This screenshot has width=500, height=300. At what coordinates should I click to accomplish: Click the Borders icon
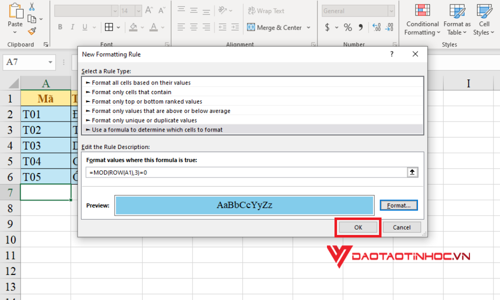point(108,27)
